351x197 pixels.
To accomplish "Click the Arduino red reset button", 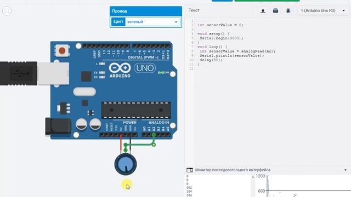I will tap(62, 51).
